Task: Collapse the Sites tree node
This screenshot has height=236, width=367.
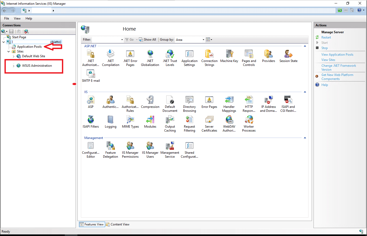Action: (8, 51)
